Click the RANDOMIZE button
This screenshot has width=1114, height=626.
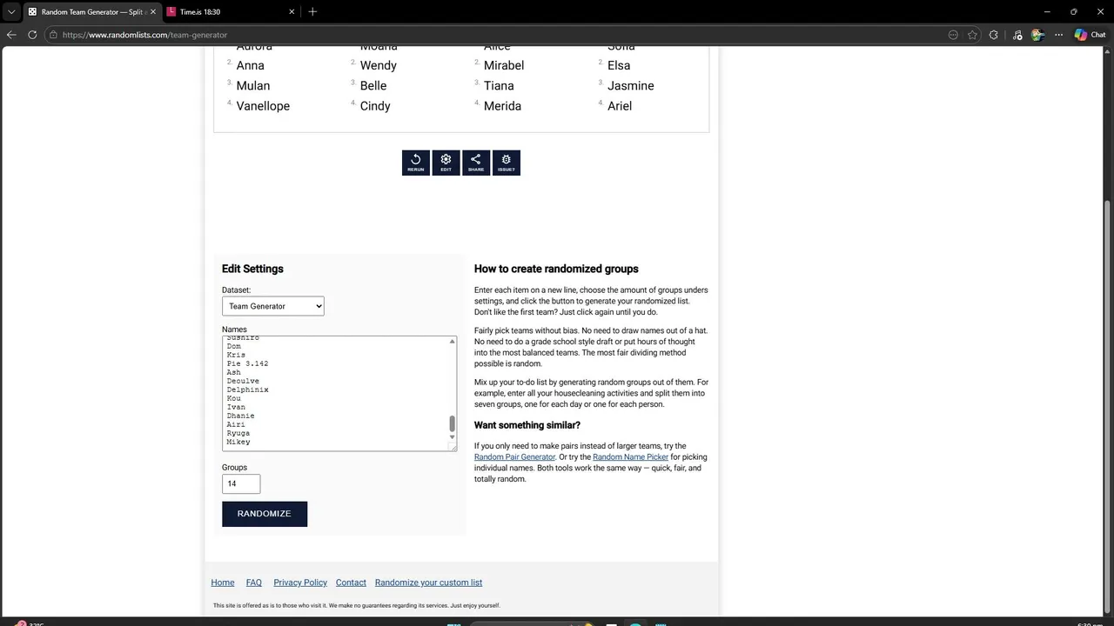(265, 514)
